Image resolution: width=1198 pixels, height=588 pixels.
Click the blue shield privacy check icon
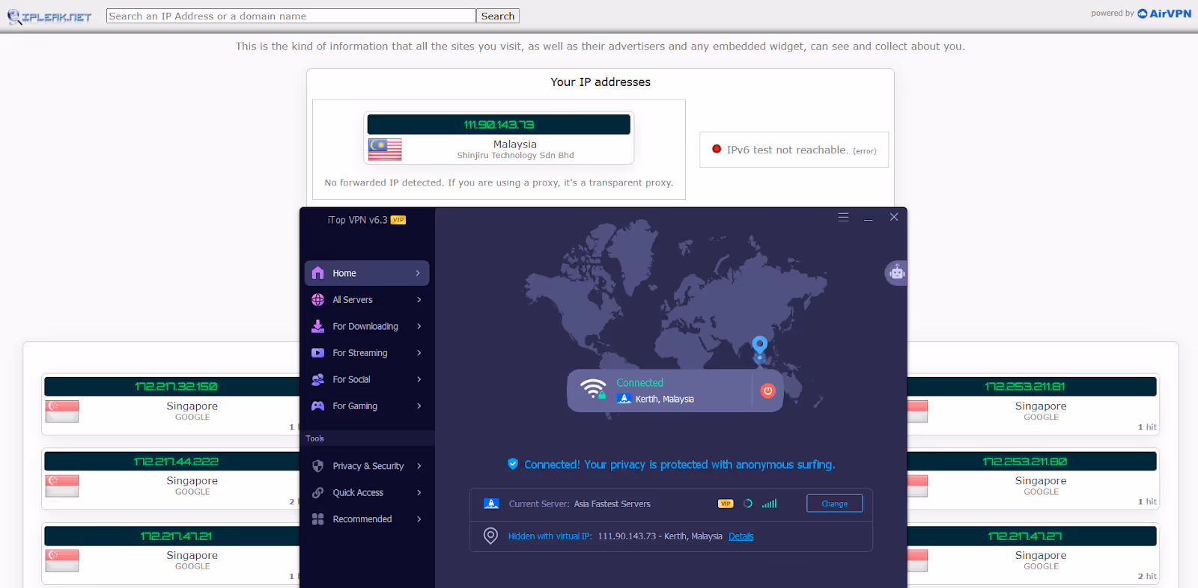pyautogui.click(x=513, y=464)
